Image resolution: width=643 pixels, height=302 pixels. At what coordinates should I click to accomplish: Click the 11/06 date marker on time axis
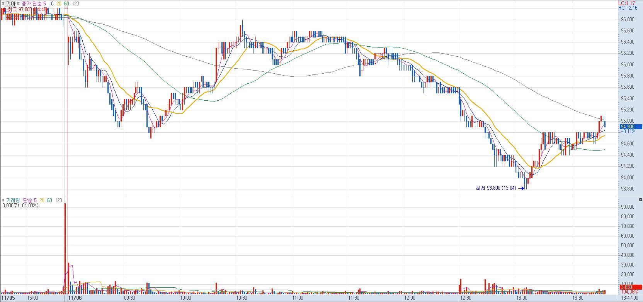pos(75,298)
